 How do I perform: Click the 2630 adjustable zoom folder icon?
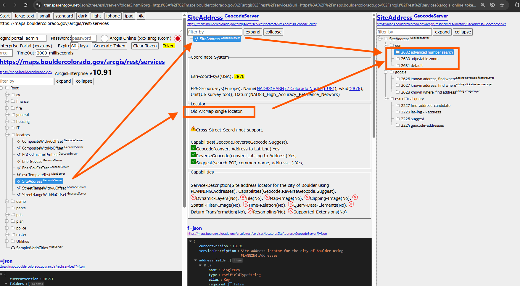coord(397,59)
